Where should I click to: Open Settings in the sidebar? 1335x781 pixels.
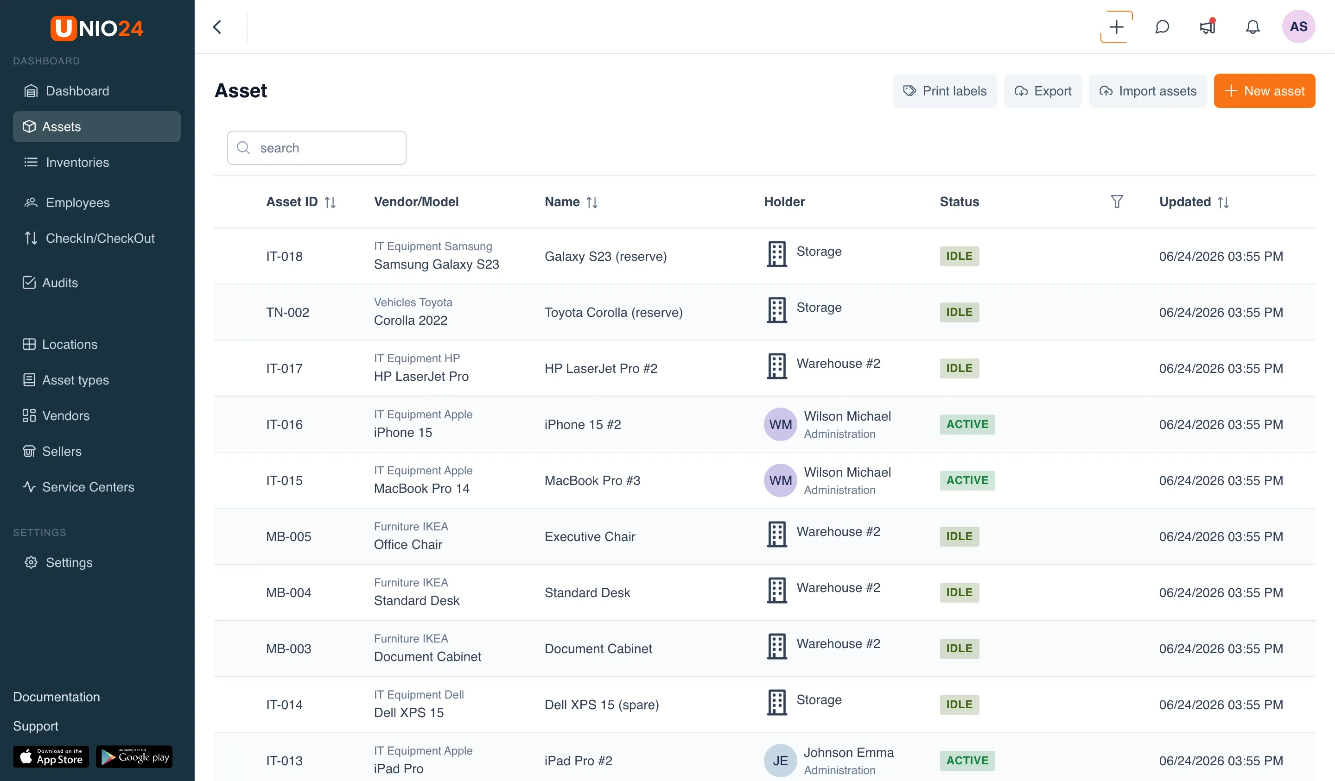coord(96,562)
